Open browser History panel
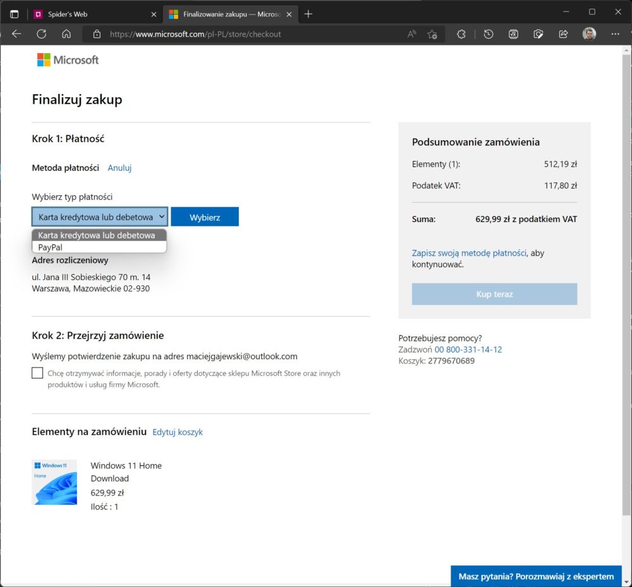The width and height of the screenshot is (632, 587). pos(489,34)
